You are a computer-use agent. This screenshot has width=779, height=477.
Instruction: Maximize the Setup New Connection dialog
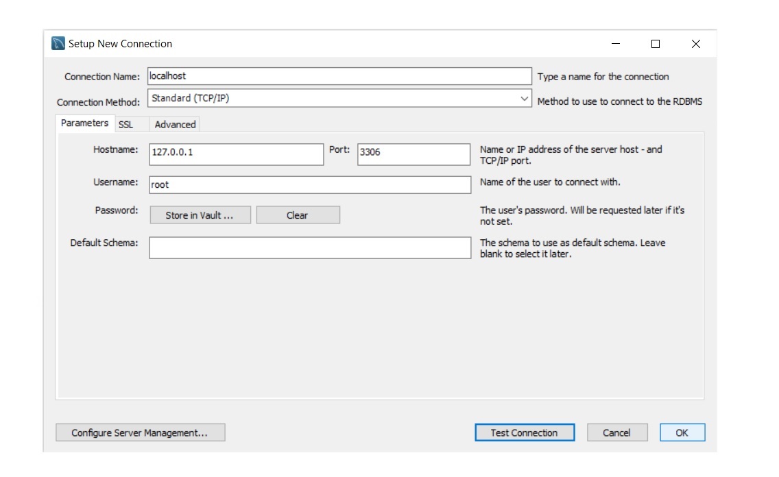[x=656, y=44]
